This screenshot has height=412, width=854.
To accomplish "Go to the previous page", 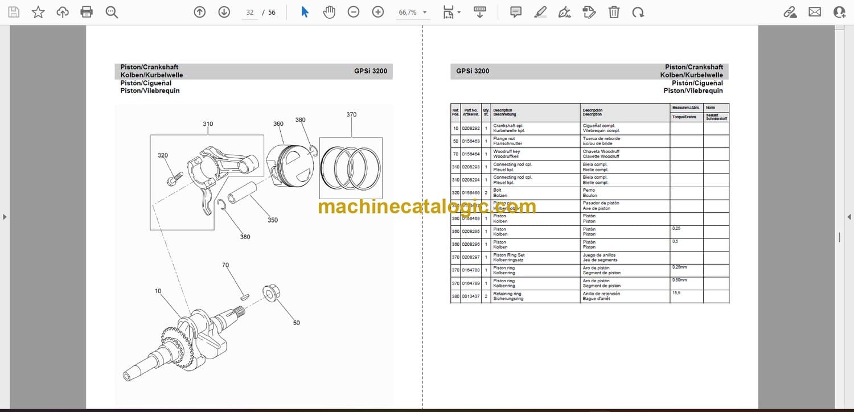I will tap(199, 12).
